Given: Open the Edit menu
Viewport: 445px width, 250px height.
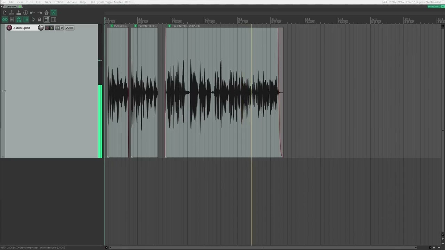Looking at the screenshot, I should pyautogui.click(x=11, y=2).
